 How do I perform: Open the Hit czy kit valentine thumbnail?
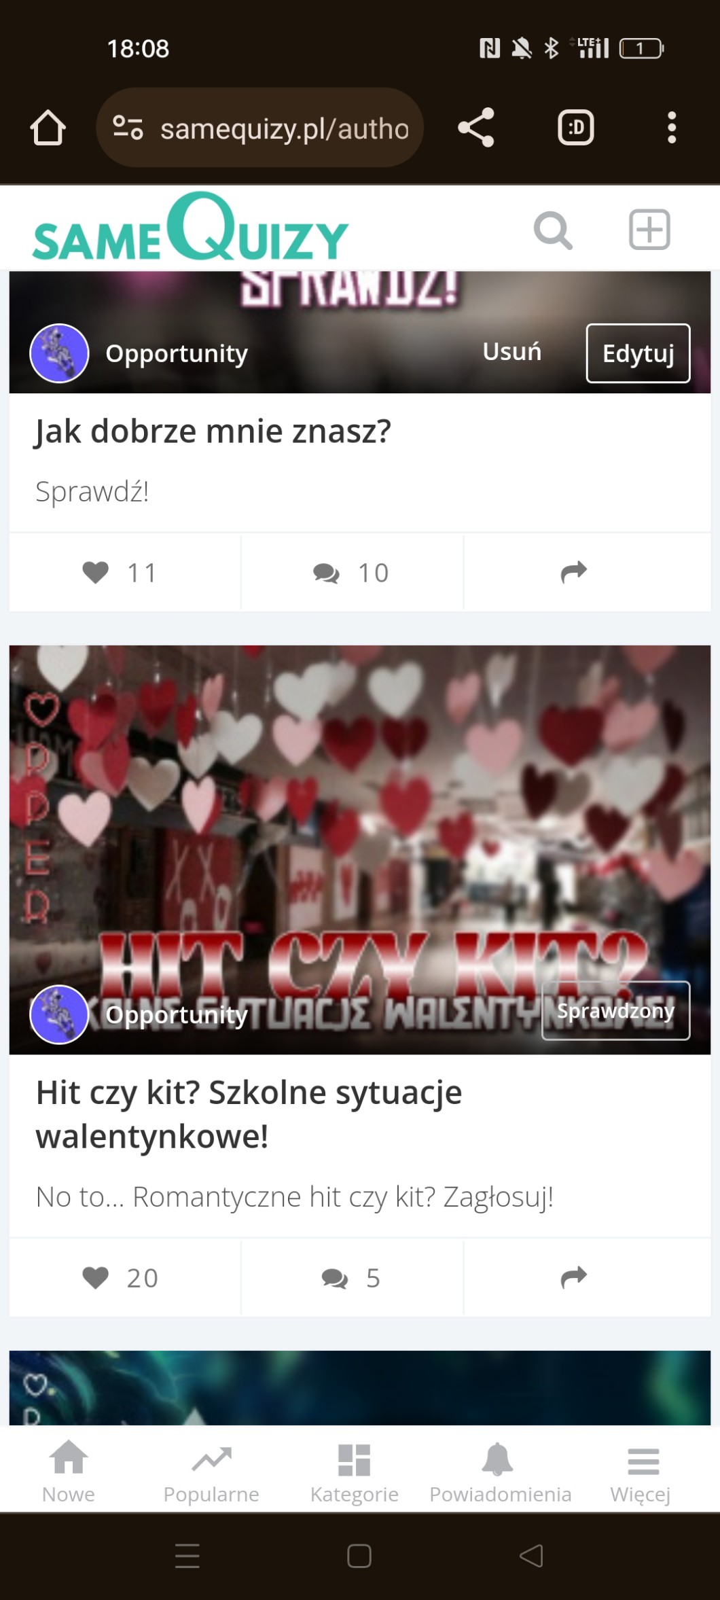(360, 850)
